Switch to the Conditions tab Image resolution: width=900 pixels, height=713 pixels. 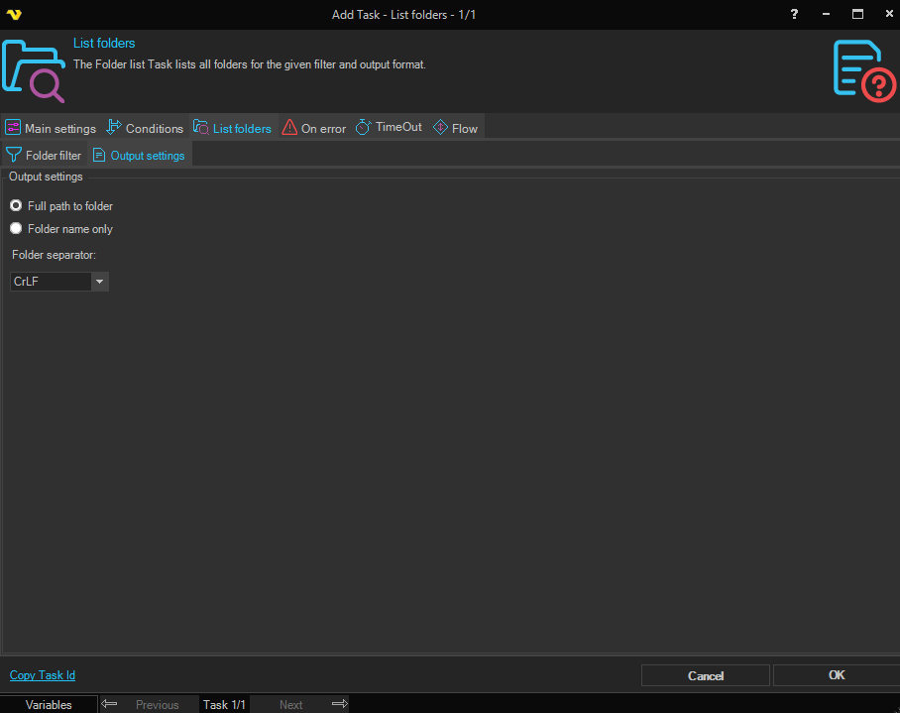point(145,128)
